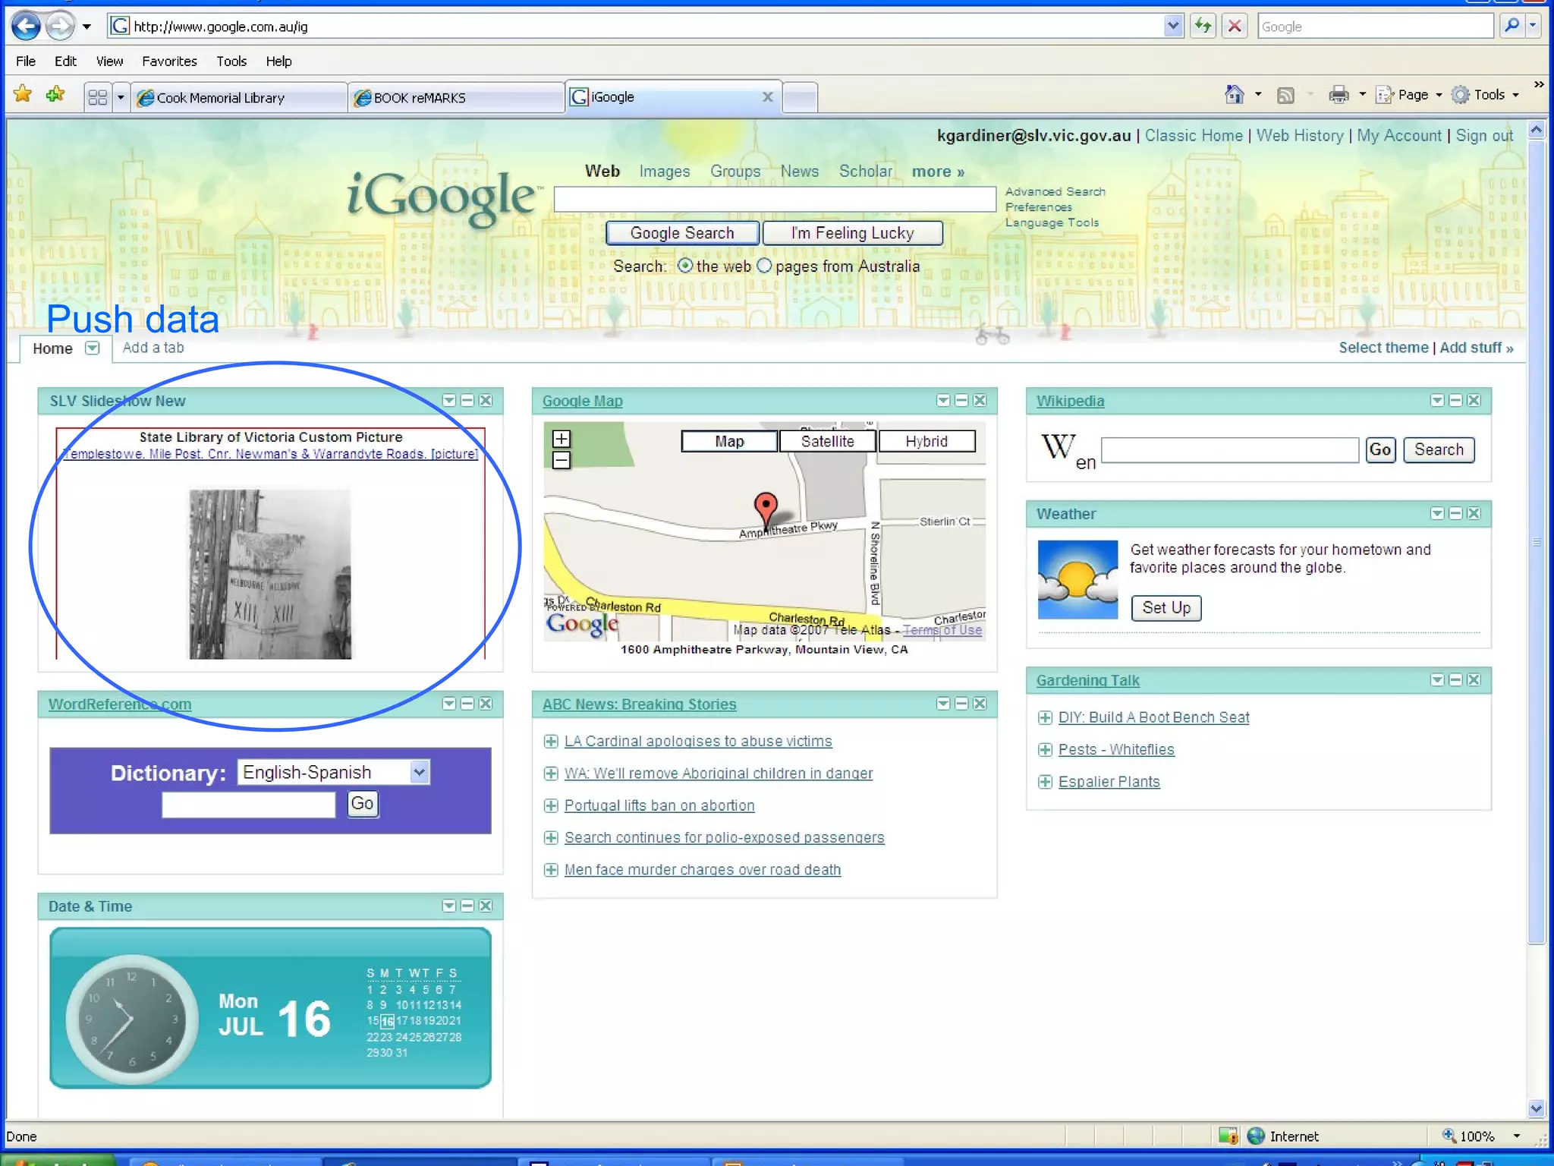Click the printer icon in toolbar
This screenshot has width=1554, height=1166.
tap(1339, 95)
